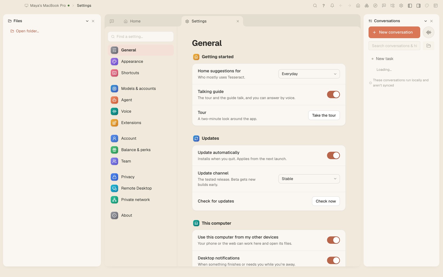Click the new chat icon left of Home tab
This screenshot has height=277, width=443.
point(112,21)
